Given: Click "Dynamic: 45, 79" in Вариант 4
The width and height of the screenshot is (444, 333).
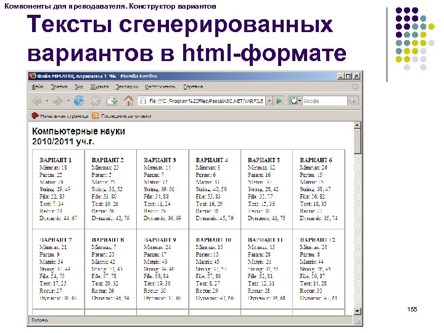Looking at the screenshot, I should 215,218.
